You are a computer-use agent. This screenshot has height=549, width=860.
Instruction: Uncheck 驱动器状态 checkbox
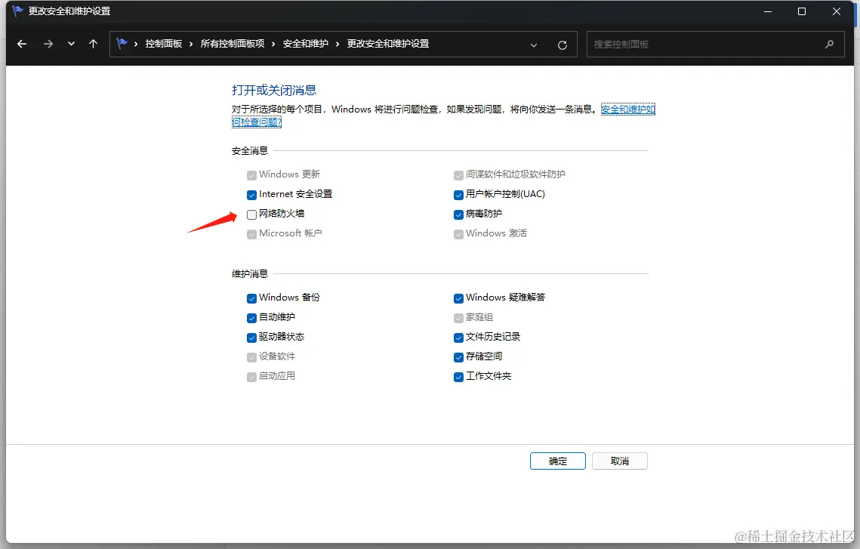pyautogui.click(x=251, y=338)
